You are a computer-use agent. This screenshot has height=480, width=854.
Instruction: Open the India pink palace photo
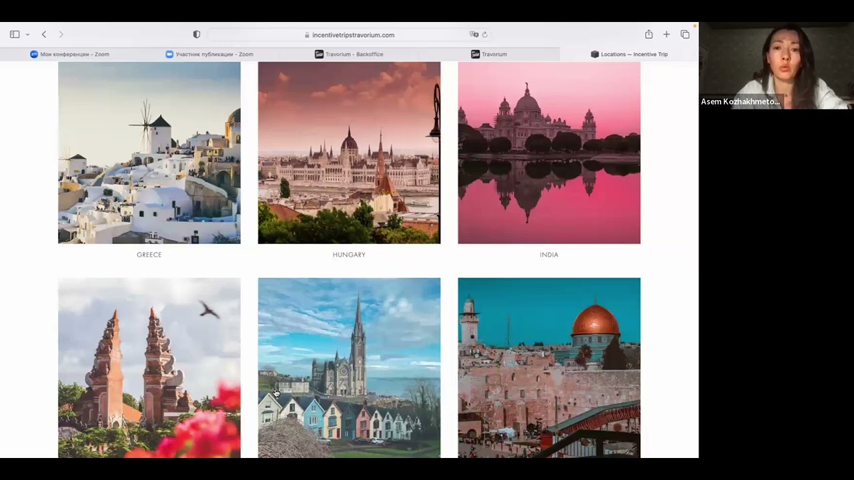click(549, 153)
